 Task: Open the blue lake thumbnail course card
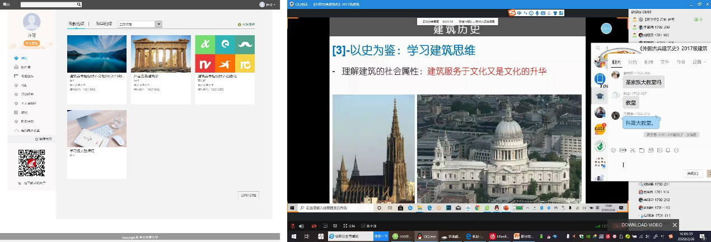pyautogui.click(x=96, y=69)
